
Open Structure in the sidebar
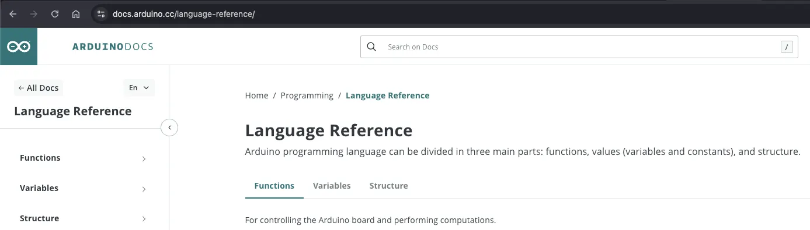coord(39,218)
